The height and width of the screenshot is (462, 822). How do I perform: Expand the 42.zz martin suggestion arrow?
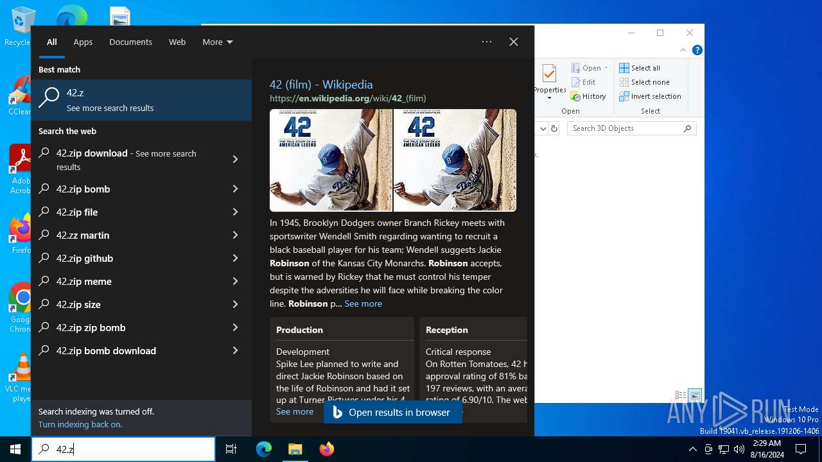pyautogui.click(x=235, y=235)
